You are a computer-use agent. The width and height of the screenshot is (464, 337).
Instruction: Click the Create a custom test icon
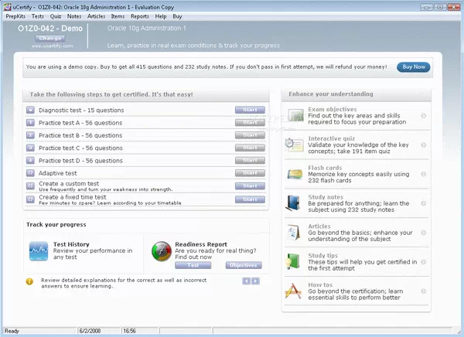tap(30, 186)
